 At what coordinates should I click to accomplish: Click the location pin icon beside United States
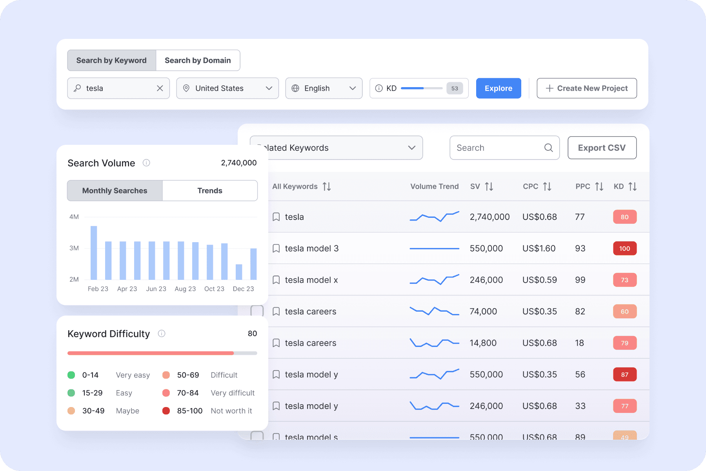[x=186, y=88]
